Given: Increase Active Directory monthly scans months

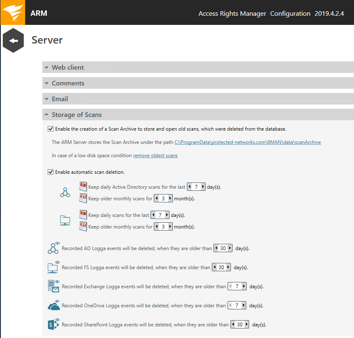Looking at the screenshot, I should point(170,198).
